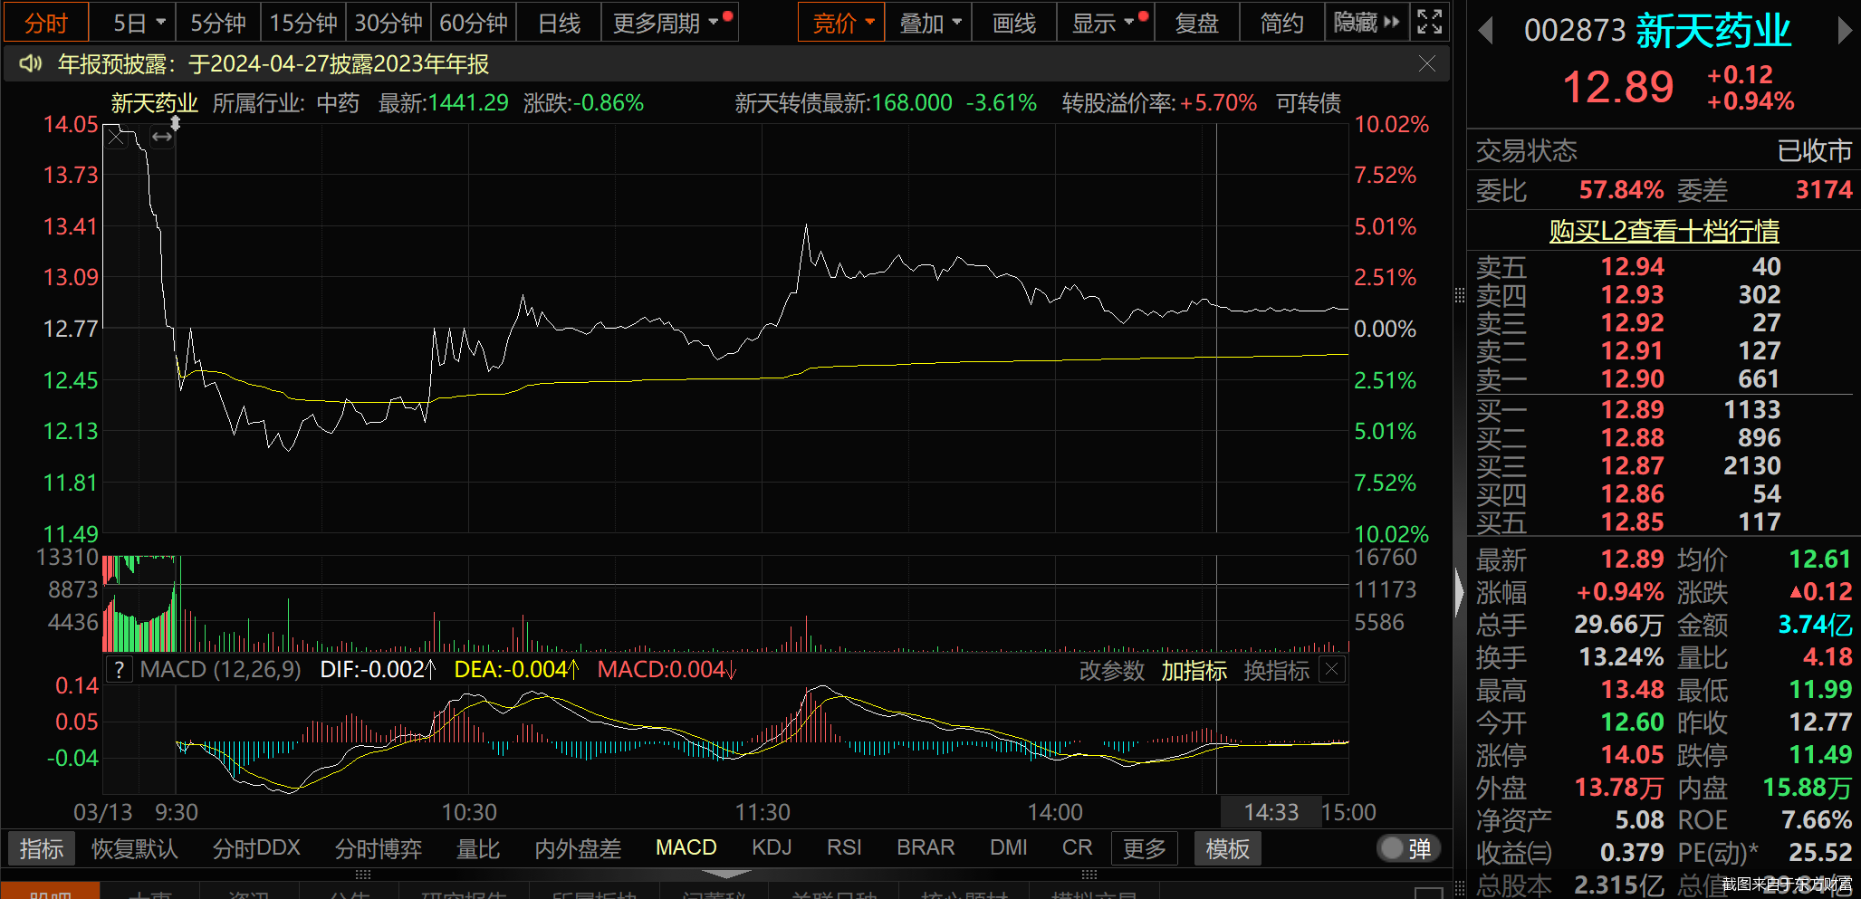Select the 分时博弈 indicator
Screen dimensions: 1861x899
pos(379,848)
